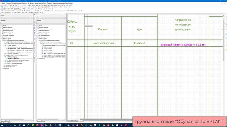Open the Сервисные программы menu
227x127 pixels.
point(59,3)
